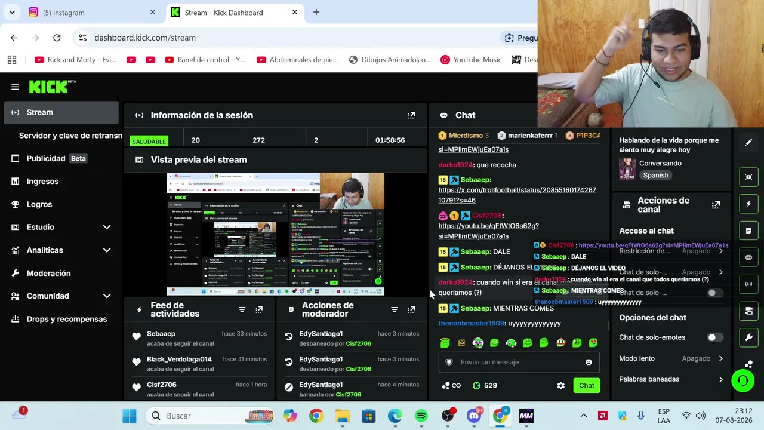Open Cisf2706's youtu.be link in chat
The height and width of the screenshot is (430, 764).
[488, 231]
